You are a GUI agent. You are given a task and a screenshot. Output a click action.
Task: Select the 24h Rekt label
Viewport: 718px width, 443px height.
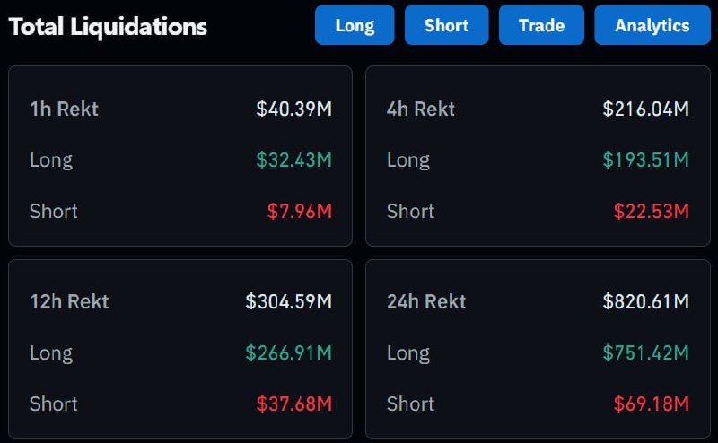tap(426, 301)
